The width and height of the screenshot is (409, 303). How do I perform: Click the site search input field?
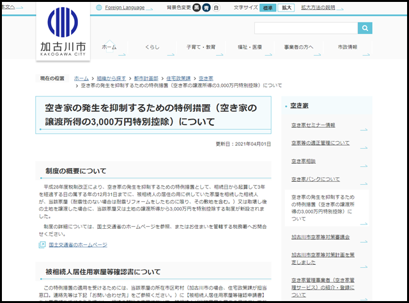click(x=306, y=28)
